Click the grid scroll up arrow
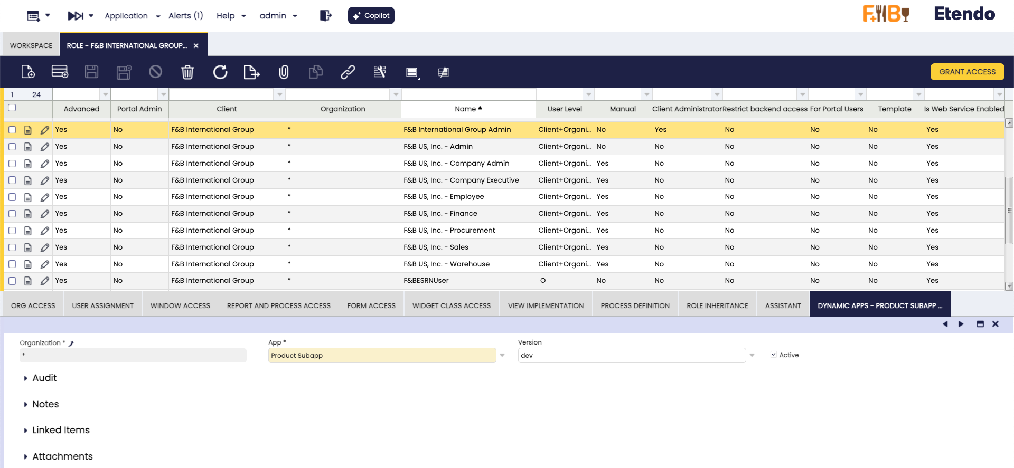Image resolution: width=1014 pixels, height=468 pixels. [x=1009, y=123]
